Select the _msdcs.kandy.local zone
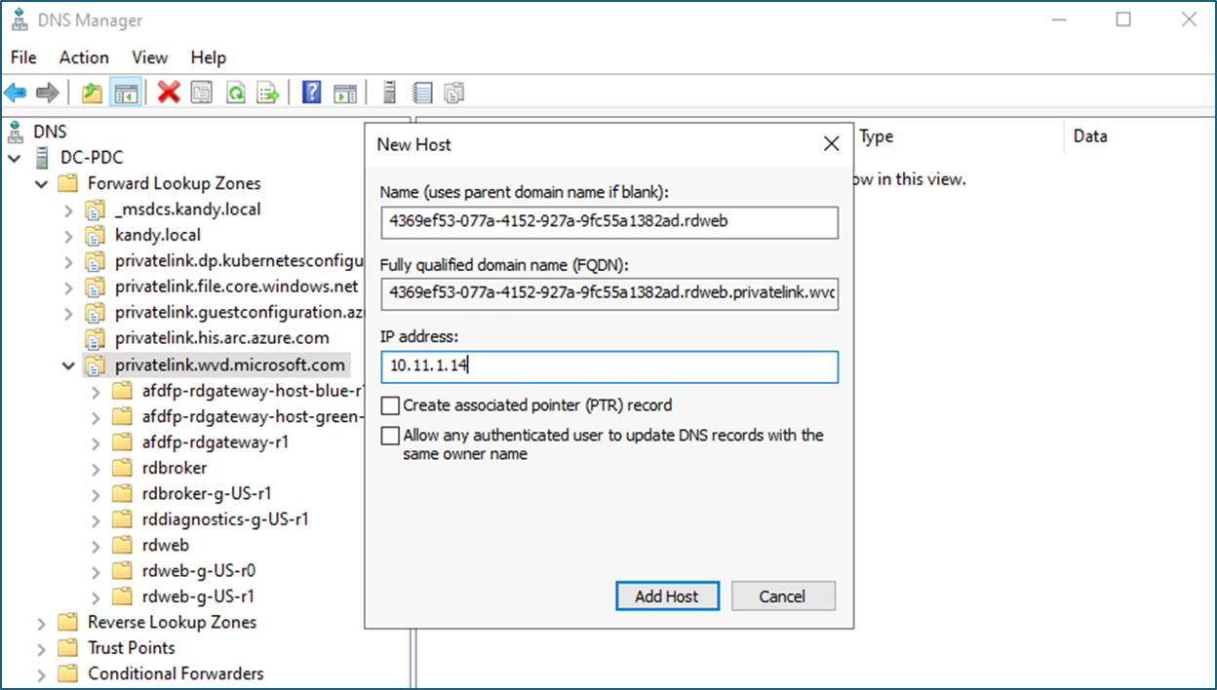 [x=187, y=209]
